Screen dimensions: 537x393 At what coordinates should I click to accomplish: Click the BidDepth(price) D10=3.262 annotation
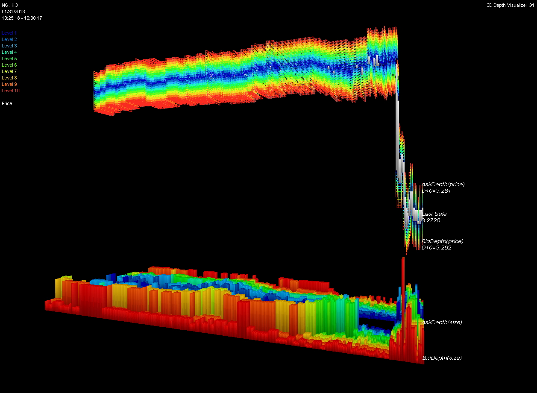pos(443,244)
